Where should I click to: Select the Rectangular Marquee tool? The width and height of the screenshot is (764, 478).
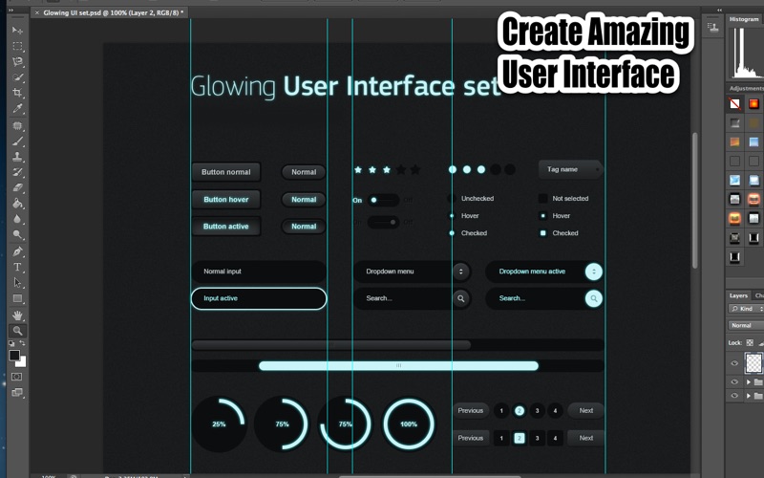[x=17, y=46]
